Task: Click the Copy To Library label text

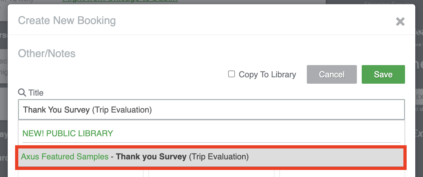Action: 267,74
